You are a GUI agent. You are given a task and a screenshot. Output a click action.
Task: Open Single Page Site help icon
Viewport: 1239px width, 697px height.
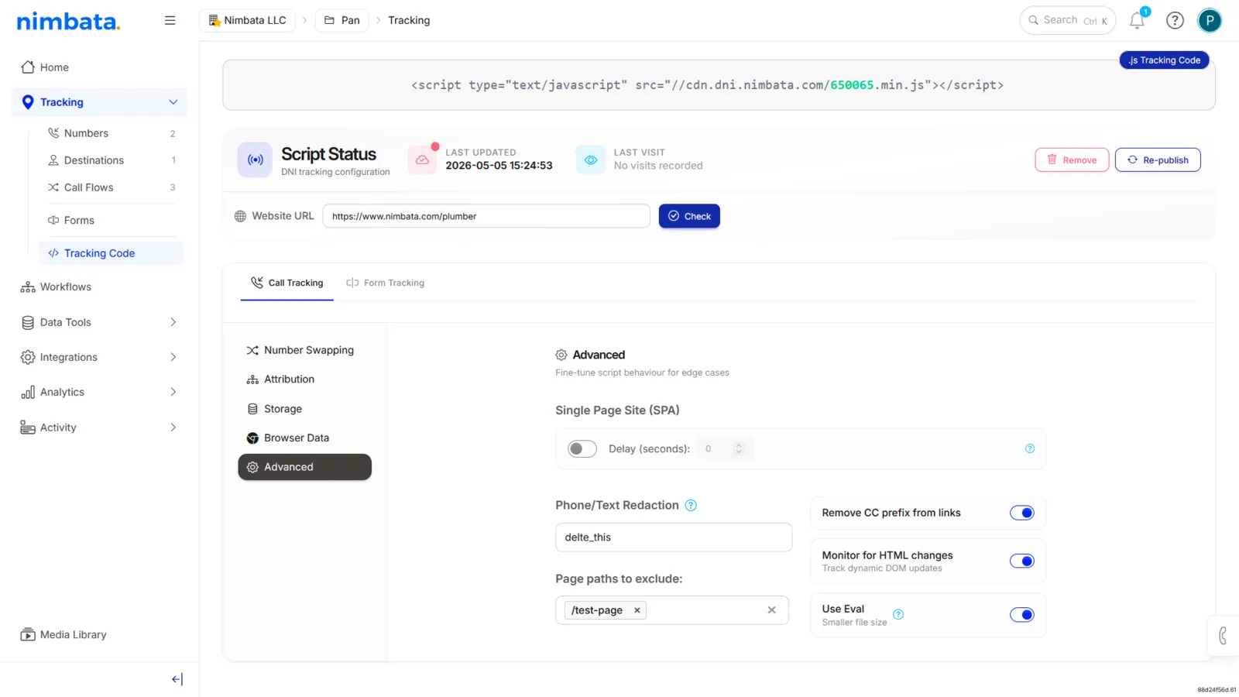click(x=1030, y=448)
